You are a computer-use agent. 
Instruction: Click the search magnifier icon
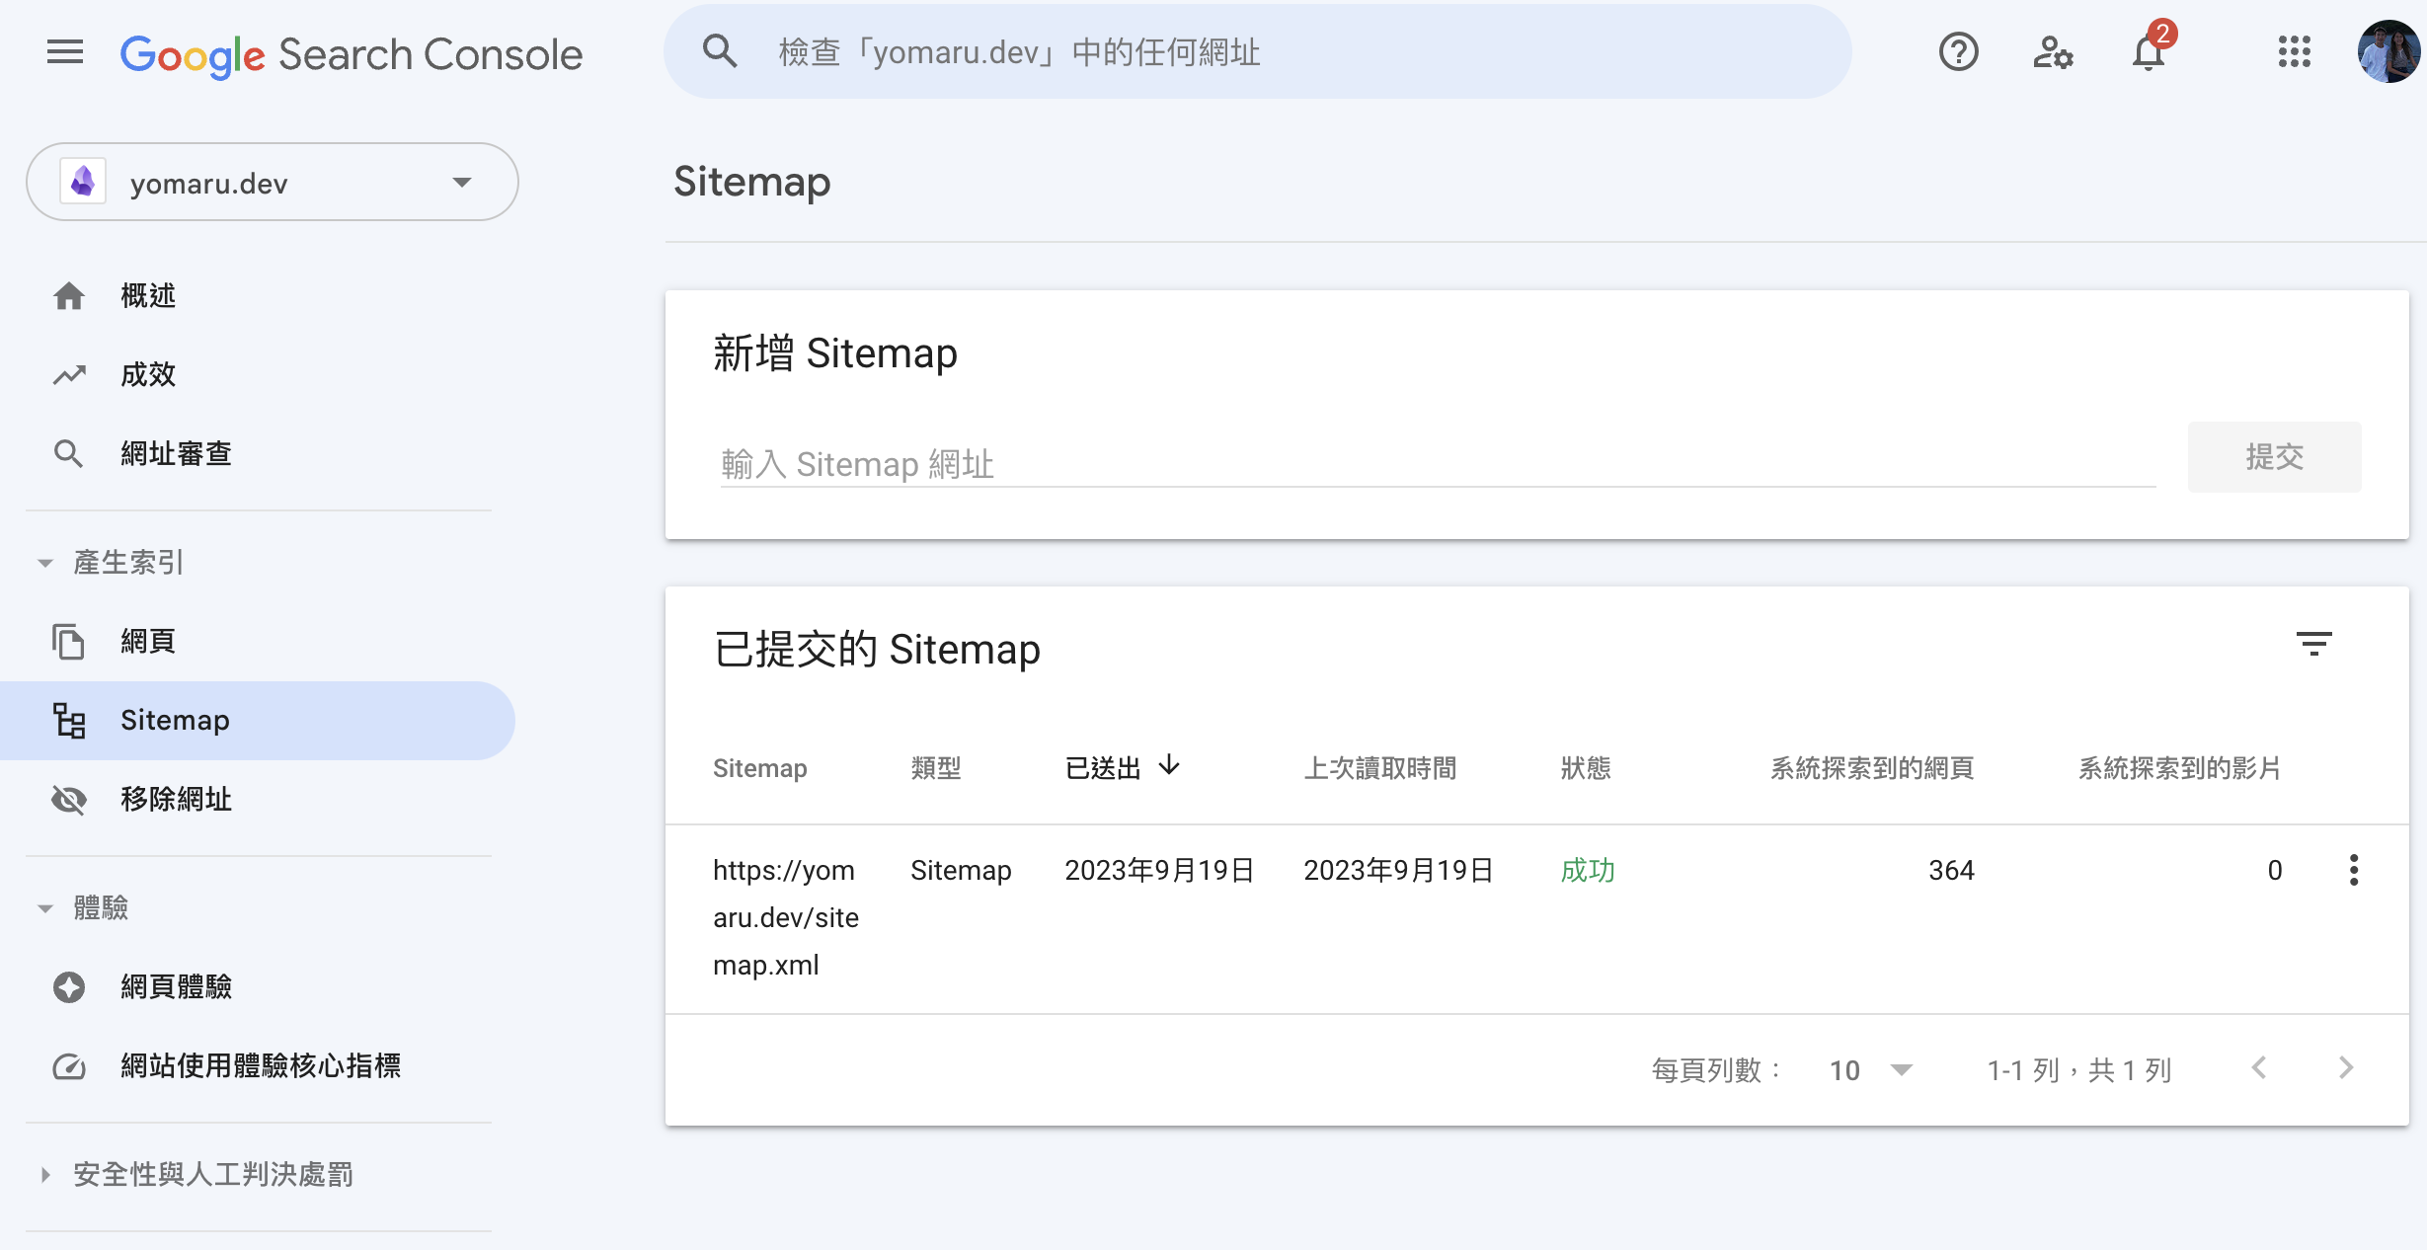pyautogui.click(x=720, y=51)
